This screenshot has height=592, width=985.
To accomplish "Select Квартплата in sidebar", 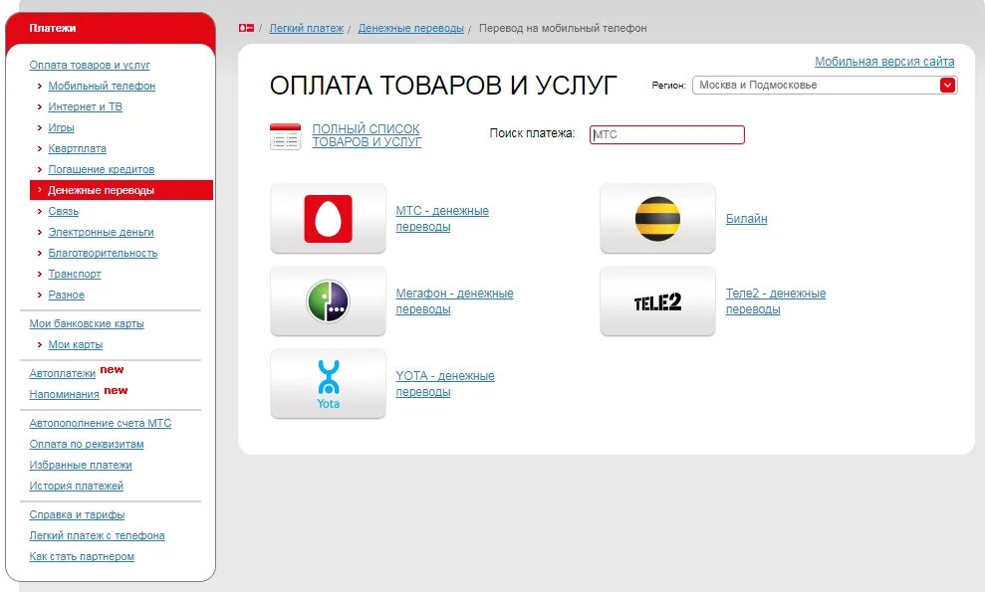I will pyautogui.click(x=78, y=148).
